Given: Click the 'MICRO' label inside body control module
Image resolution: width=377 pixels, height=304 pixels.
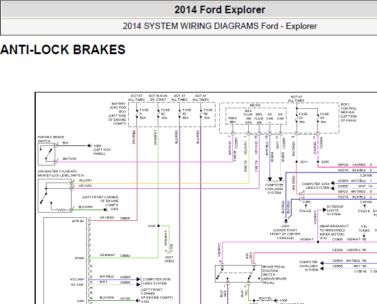Looking at the screenshot, I should 255,105.
